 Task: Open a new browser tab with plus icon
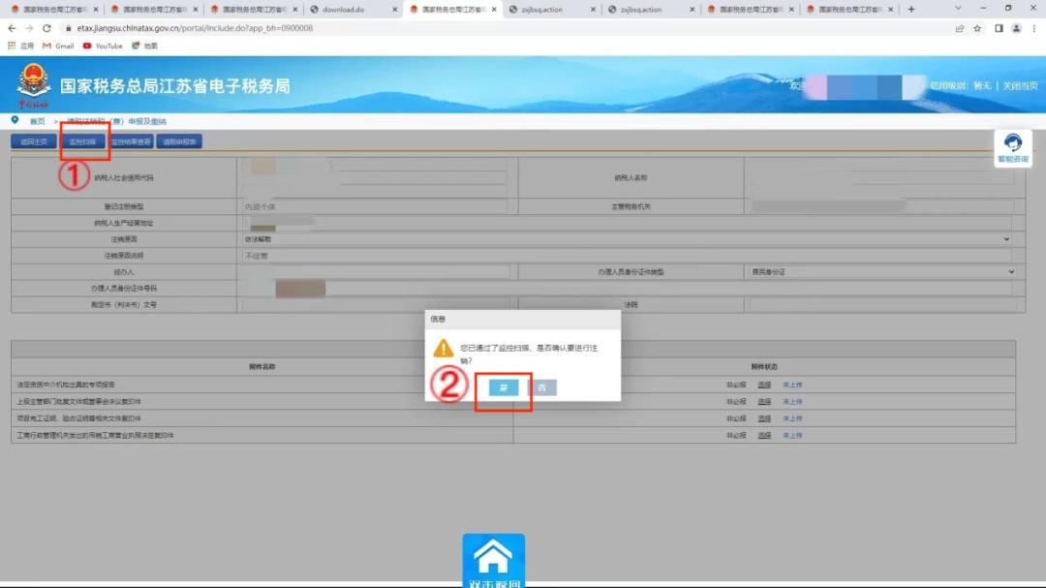point(911,10)
